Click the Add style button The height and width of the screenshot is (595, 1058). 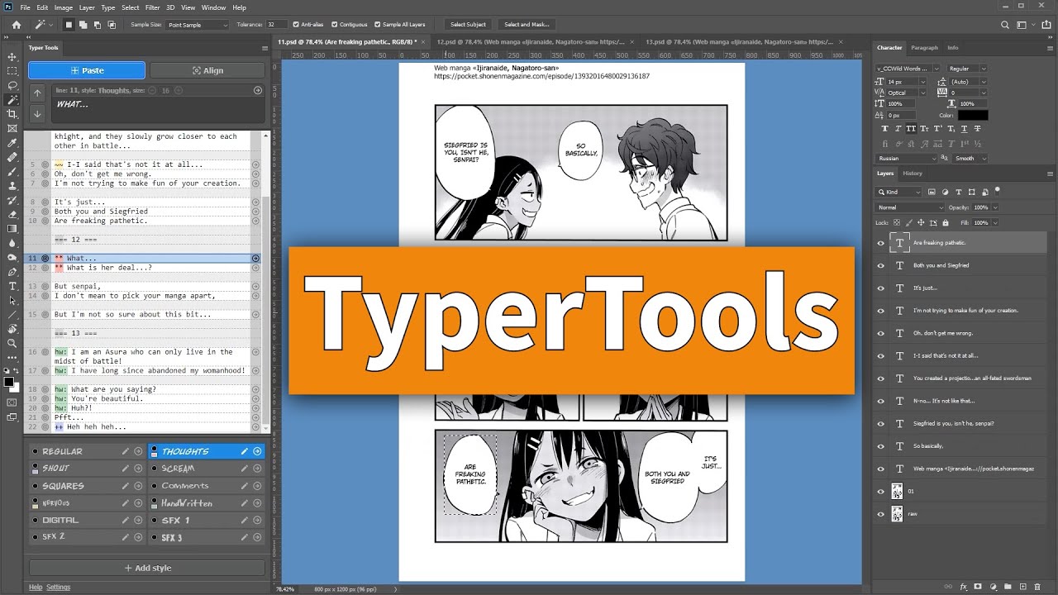147,568
